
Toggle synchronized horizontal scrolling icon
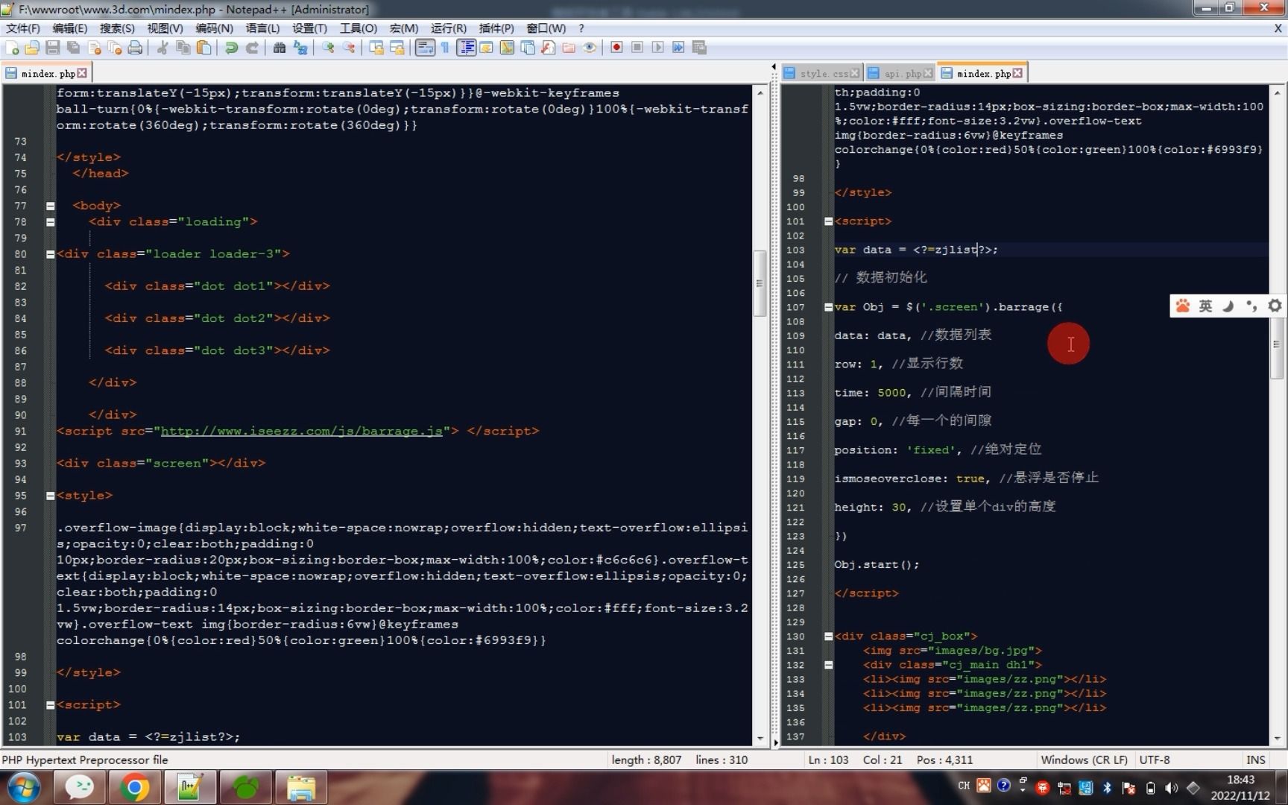point(397,48)
